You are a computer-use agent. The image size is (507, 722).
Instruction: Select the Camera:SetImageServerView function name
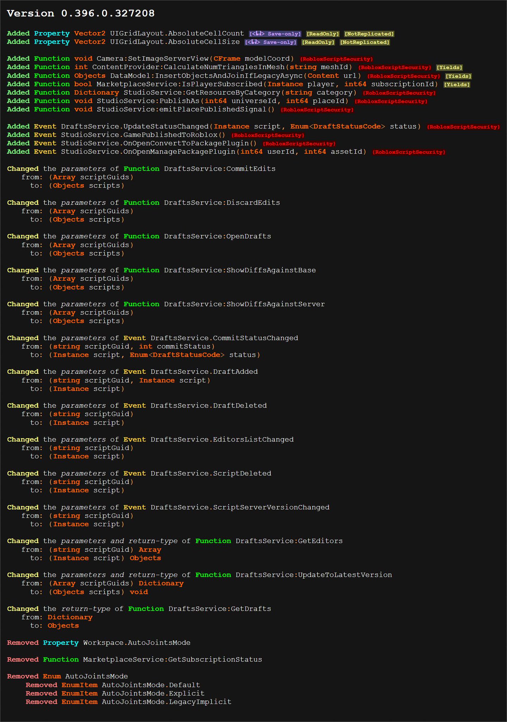click(x=153, y=59)
